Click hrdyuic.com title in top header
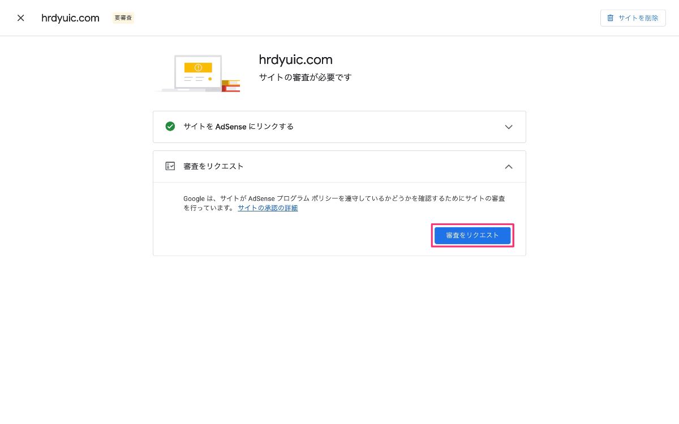 (x=70, y=18)
